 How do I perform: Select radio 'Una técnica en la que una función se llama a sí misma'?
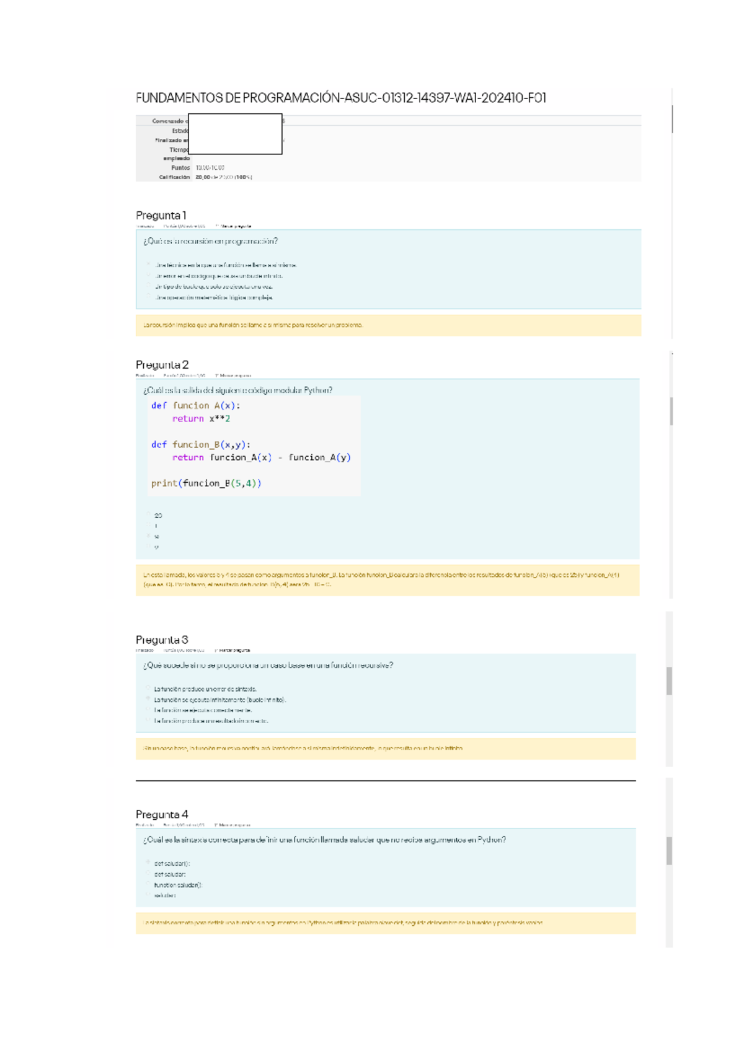click(x=149, y=265)
